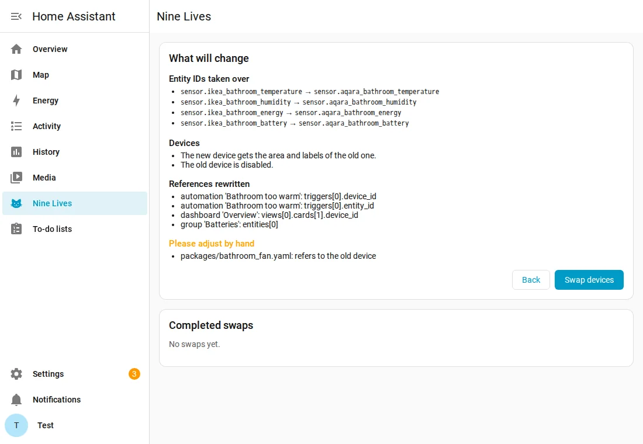Open the Settings gear icon
643x444 pixels.
pyautogui.click(x=16, y=374)
